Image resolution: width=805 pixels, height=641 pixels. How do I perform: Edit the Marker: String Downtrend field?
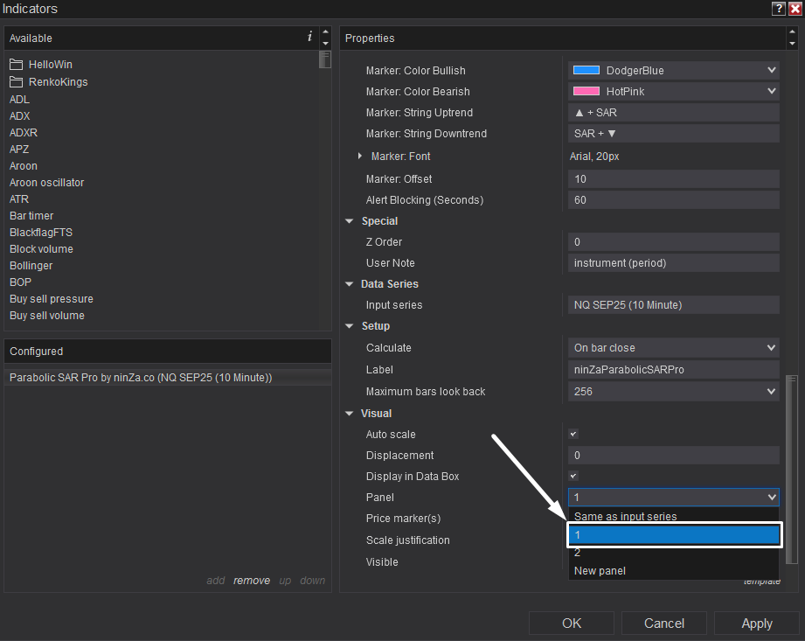674,134
